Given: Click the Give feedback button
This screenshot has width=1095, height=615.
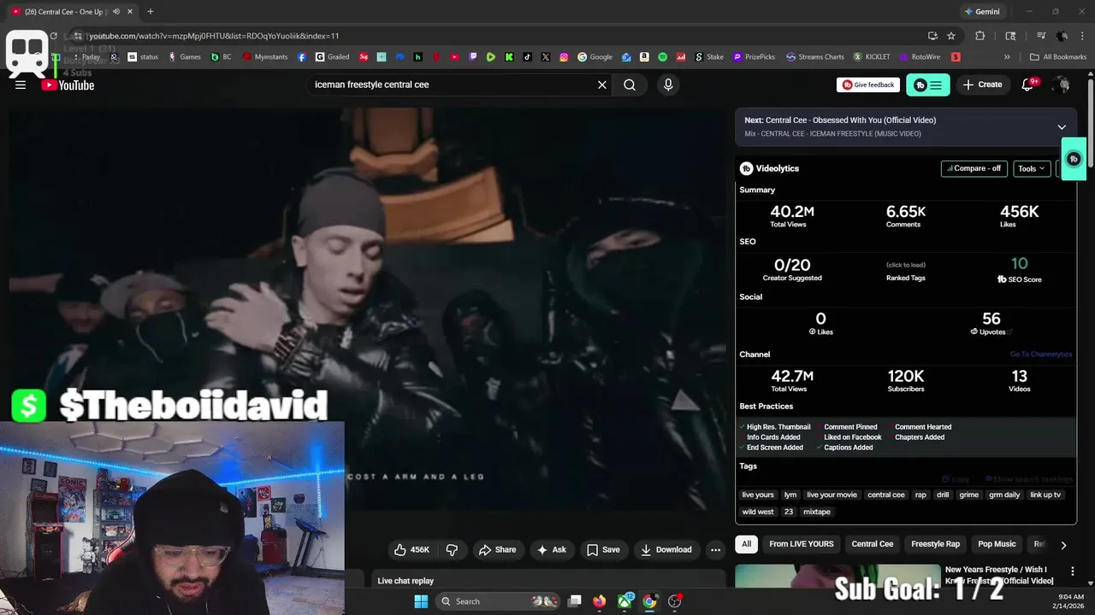Looking at the screenshot, I should (868, 85).
